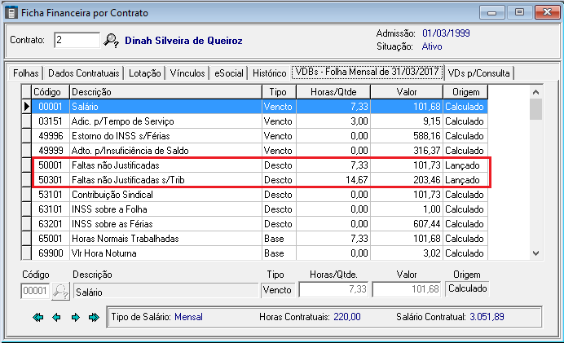This screenshot has height=343, width=564.
Task: Click the contract search magnifier icon
Action: coord(112,41)
